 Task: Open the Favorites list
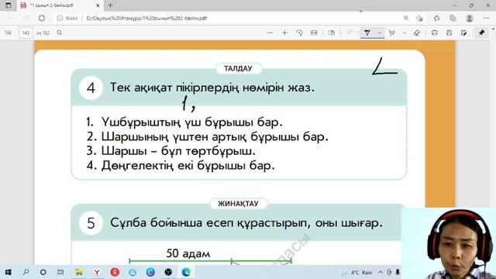[x=436, y=18]
